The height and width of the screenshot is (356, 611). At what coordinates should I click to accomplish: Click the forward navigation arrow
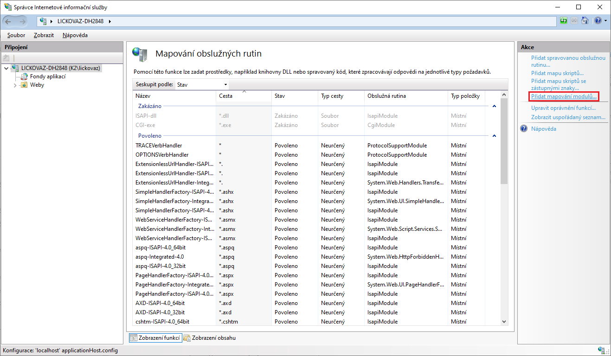pos(22,21)
